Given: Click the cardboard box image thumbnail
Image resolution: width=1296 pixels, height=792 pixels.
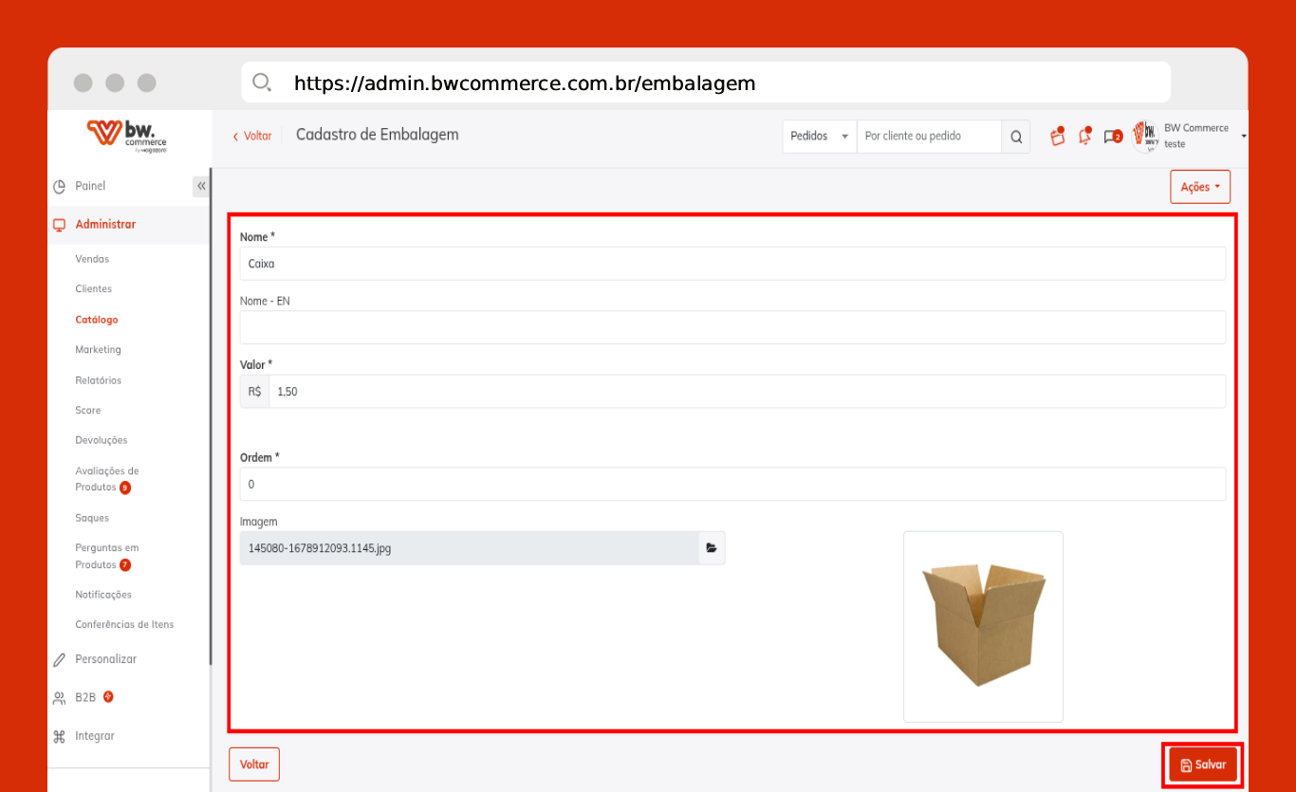Looking at the screenshot, I should (x=983, y=626).
